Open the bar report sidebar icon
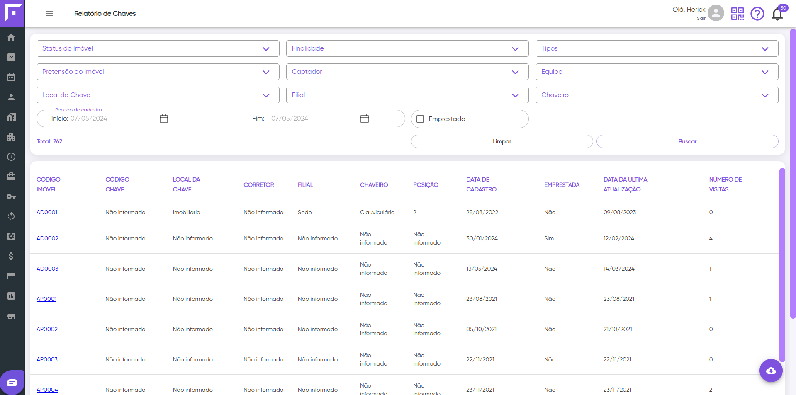This screenshot has height=395, width=796. tap(11, 296)
